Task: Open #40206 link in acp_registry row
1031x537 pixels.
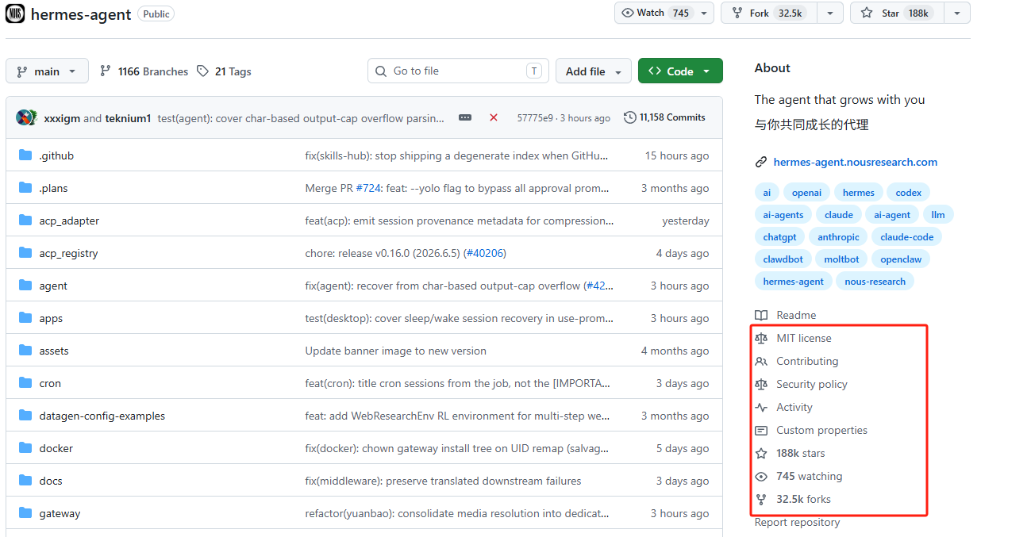Action: pos(485,253)
